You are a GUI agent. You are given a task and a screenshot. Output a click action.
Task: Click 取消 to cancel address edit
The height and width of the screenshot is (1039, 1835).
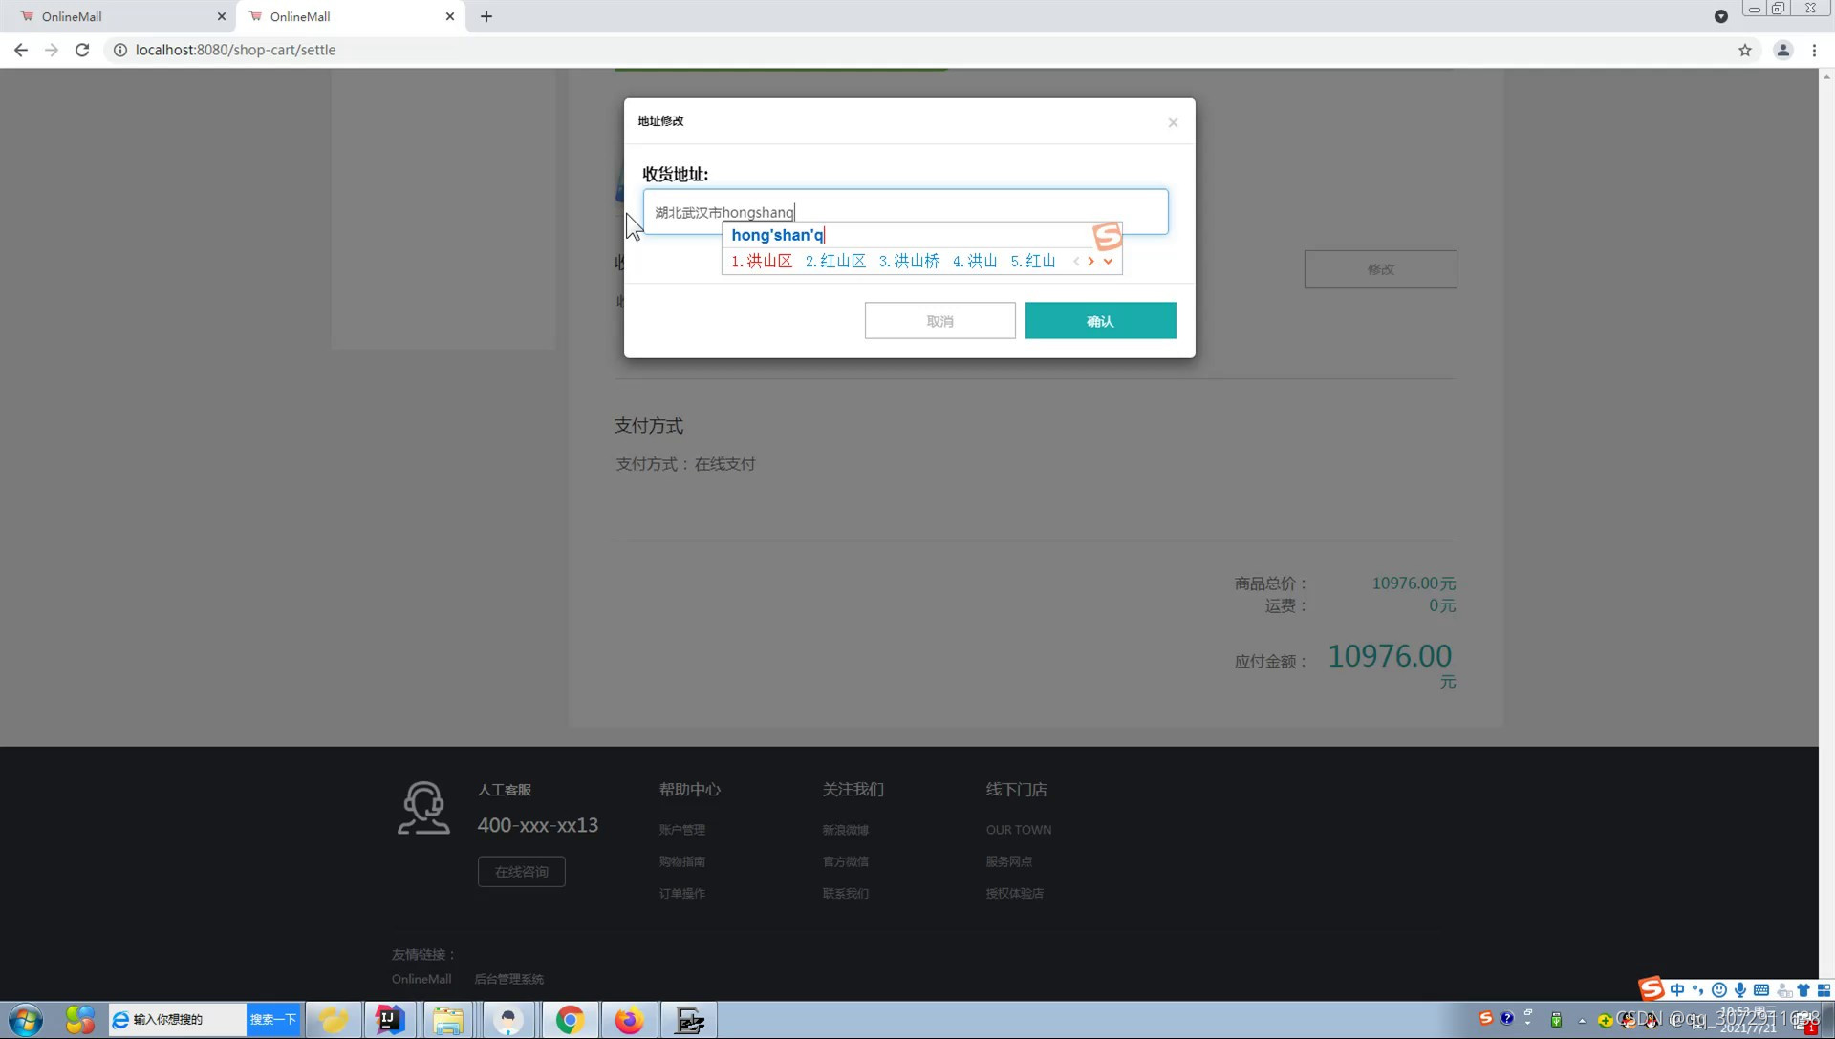[x=939, y=321]
